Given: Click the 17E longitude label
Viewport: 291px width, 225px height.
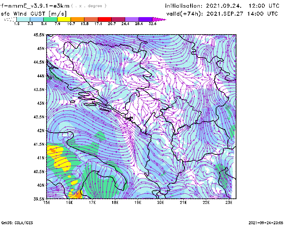Looking at the screenshot, I should [x=92, y=202].
